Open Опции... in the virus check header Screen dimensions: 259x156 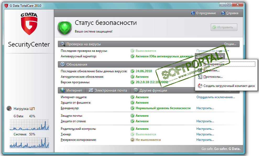pos(230,44)
